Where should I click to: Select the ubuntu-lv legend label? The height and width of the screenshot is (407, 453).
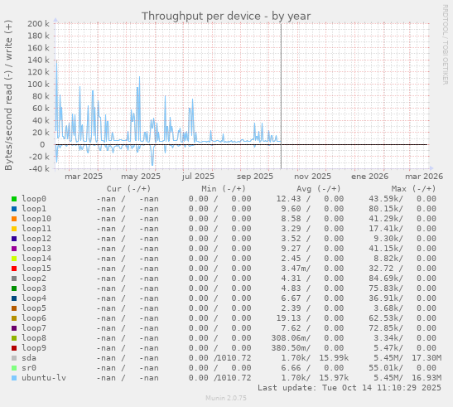(44, 378)
